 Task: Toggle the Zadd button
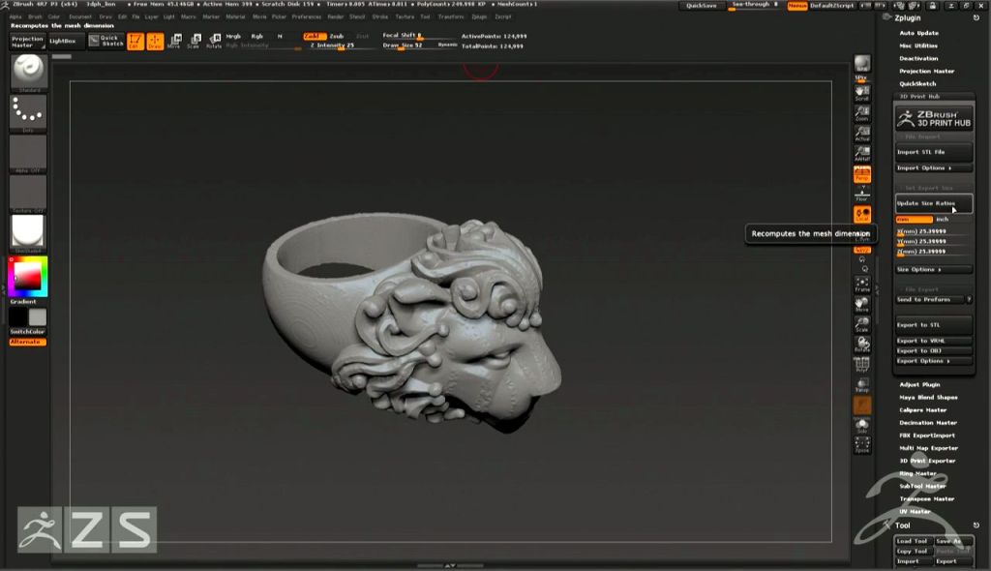coord(314,37)
